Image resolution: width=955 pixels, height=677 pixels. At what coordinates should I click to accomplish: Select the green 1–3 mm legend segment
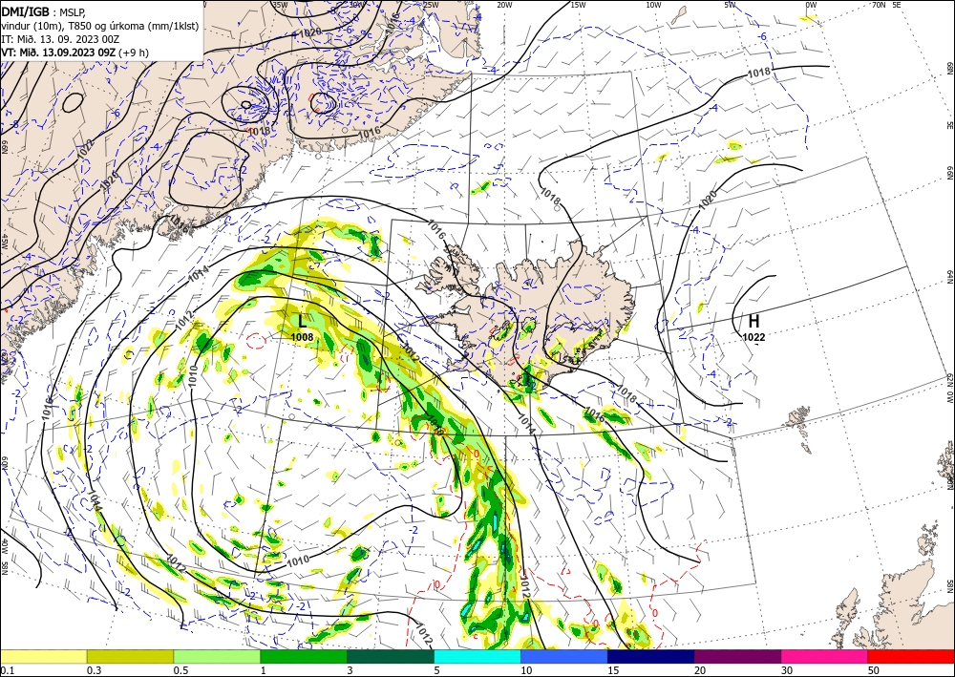point(304,656)
